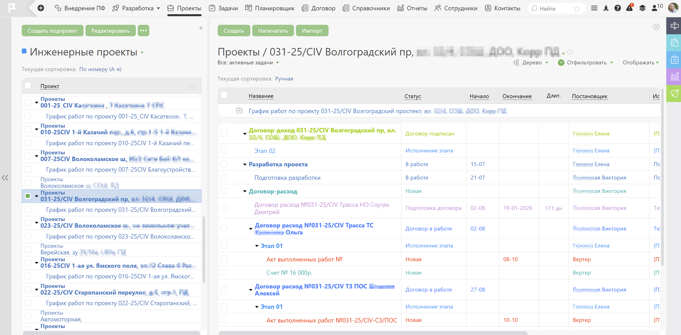This screenshot has height=335, width=681.
Task: Open the notifications alert icon with badge
Action: point(629,8)
